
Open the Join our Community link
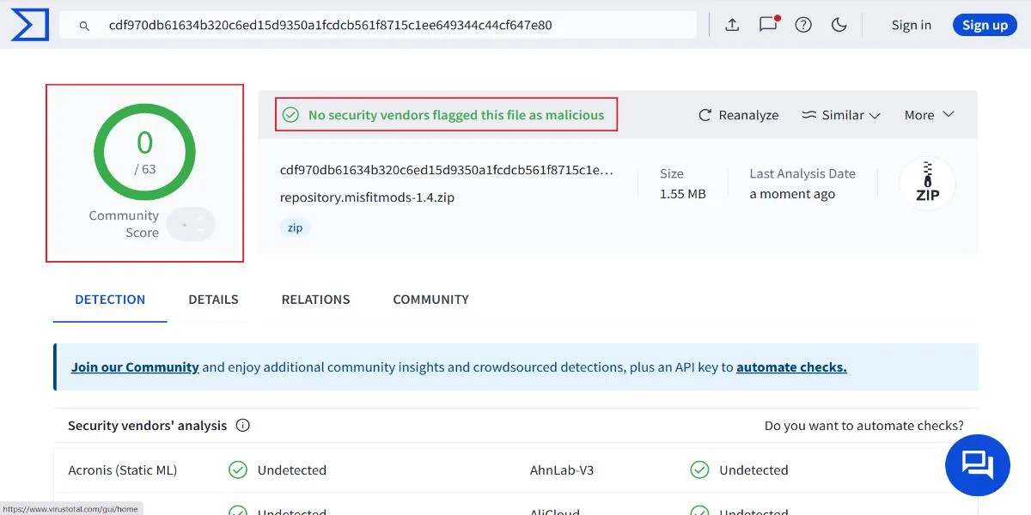coord(135,367)
